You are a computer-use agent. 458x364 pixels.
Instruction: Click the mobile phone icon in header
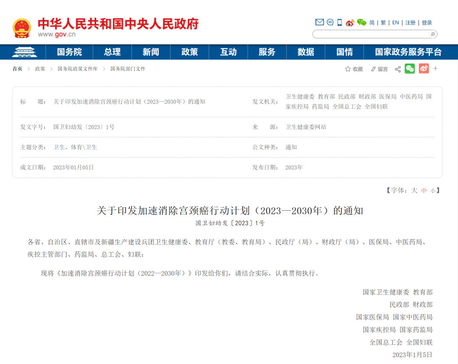[x=340, y=22]
